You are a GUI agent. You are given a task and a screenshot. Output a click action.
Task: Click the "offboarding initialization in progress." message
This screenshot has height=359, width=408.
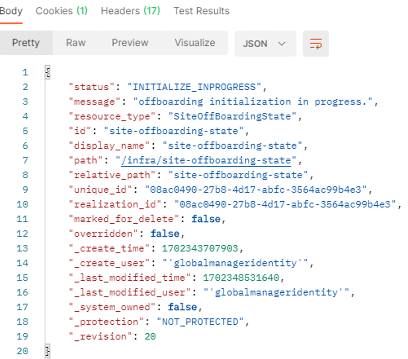coord(253,102)
